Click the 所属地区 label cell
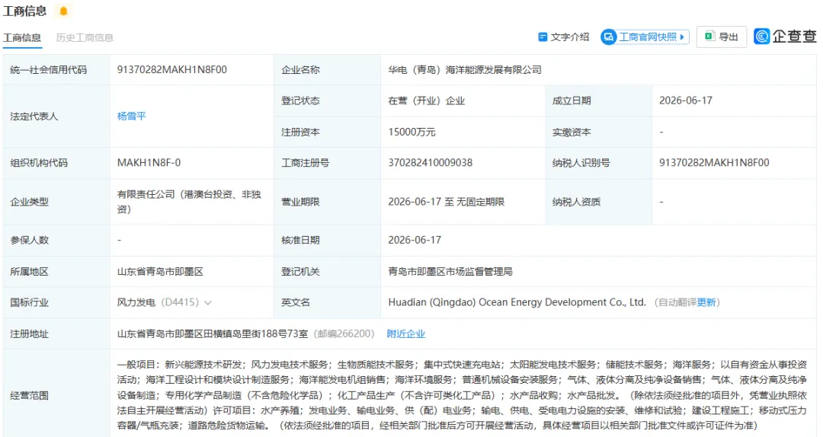The width and height of the screenshot is (823, 437). coord(56,271)
